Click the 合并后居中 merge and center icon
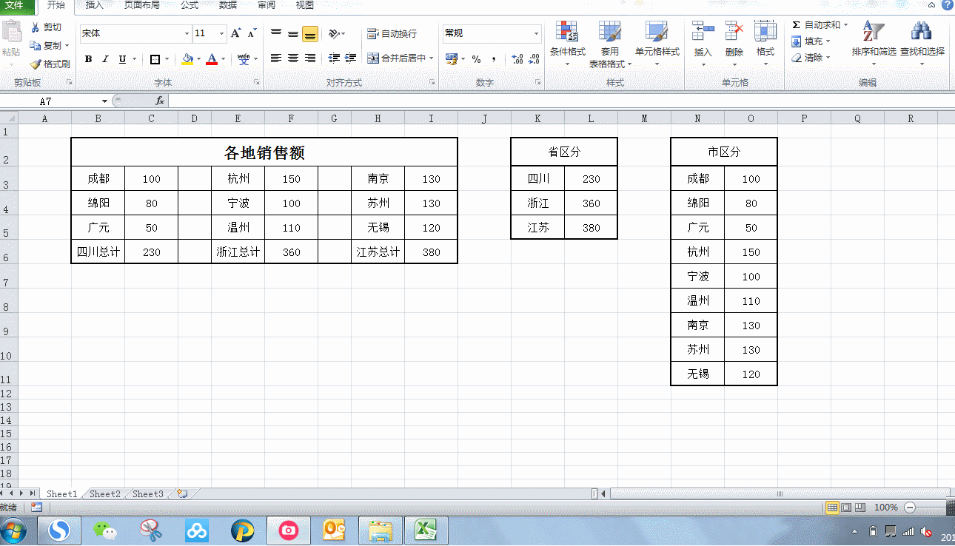 [x=373, y=56]
